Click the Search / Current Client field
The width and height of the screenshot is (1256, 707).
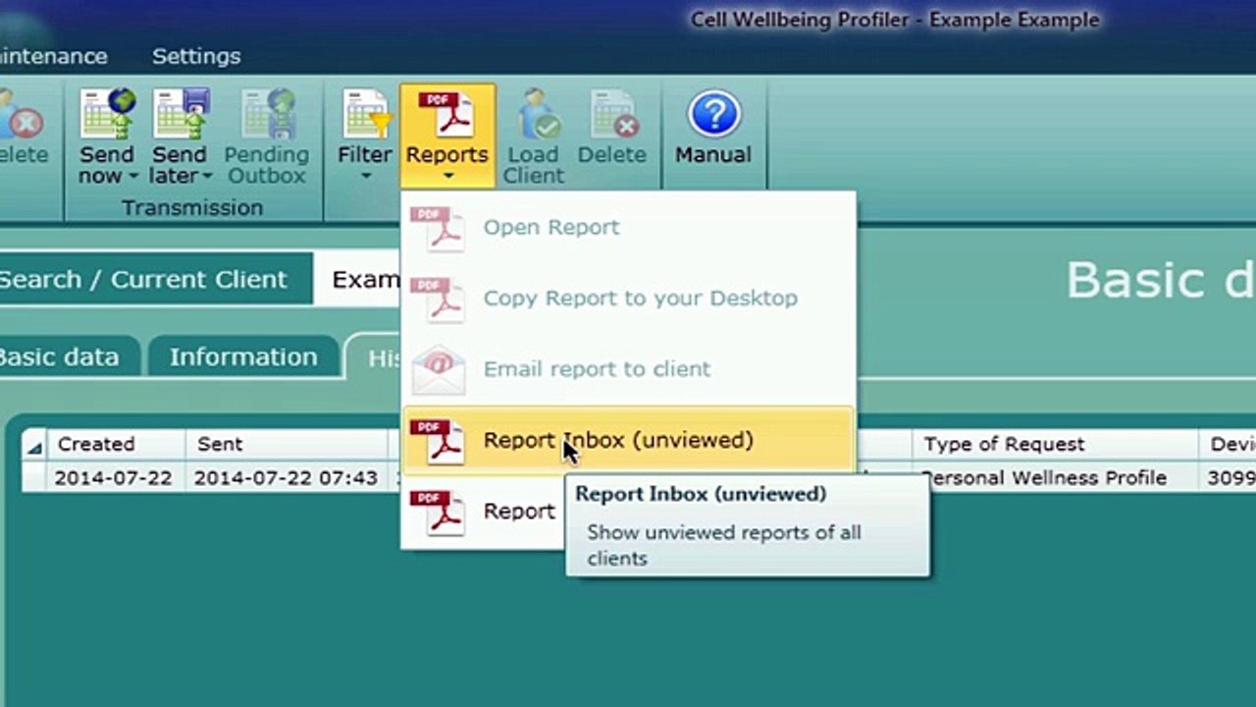coord(358,279)
